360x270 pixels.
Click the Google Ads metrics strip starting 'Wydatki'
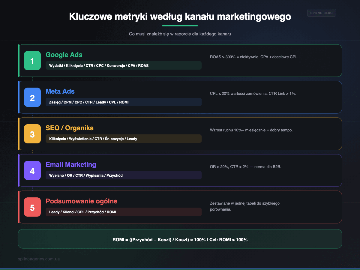(x=124, y=65)
